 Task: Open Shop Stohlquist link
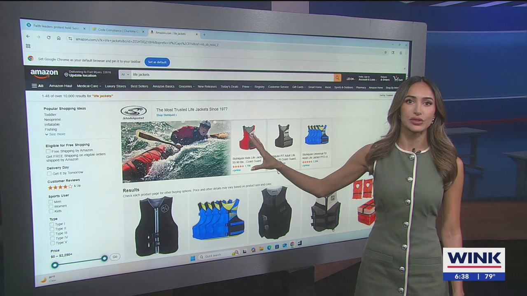click(x=166, y=115)
